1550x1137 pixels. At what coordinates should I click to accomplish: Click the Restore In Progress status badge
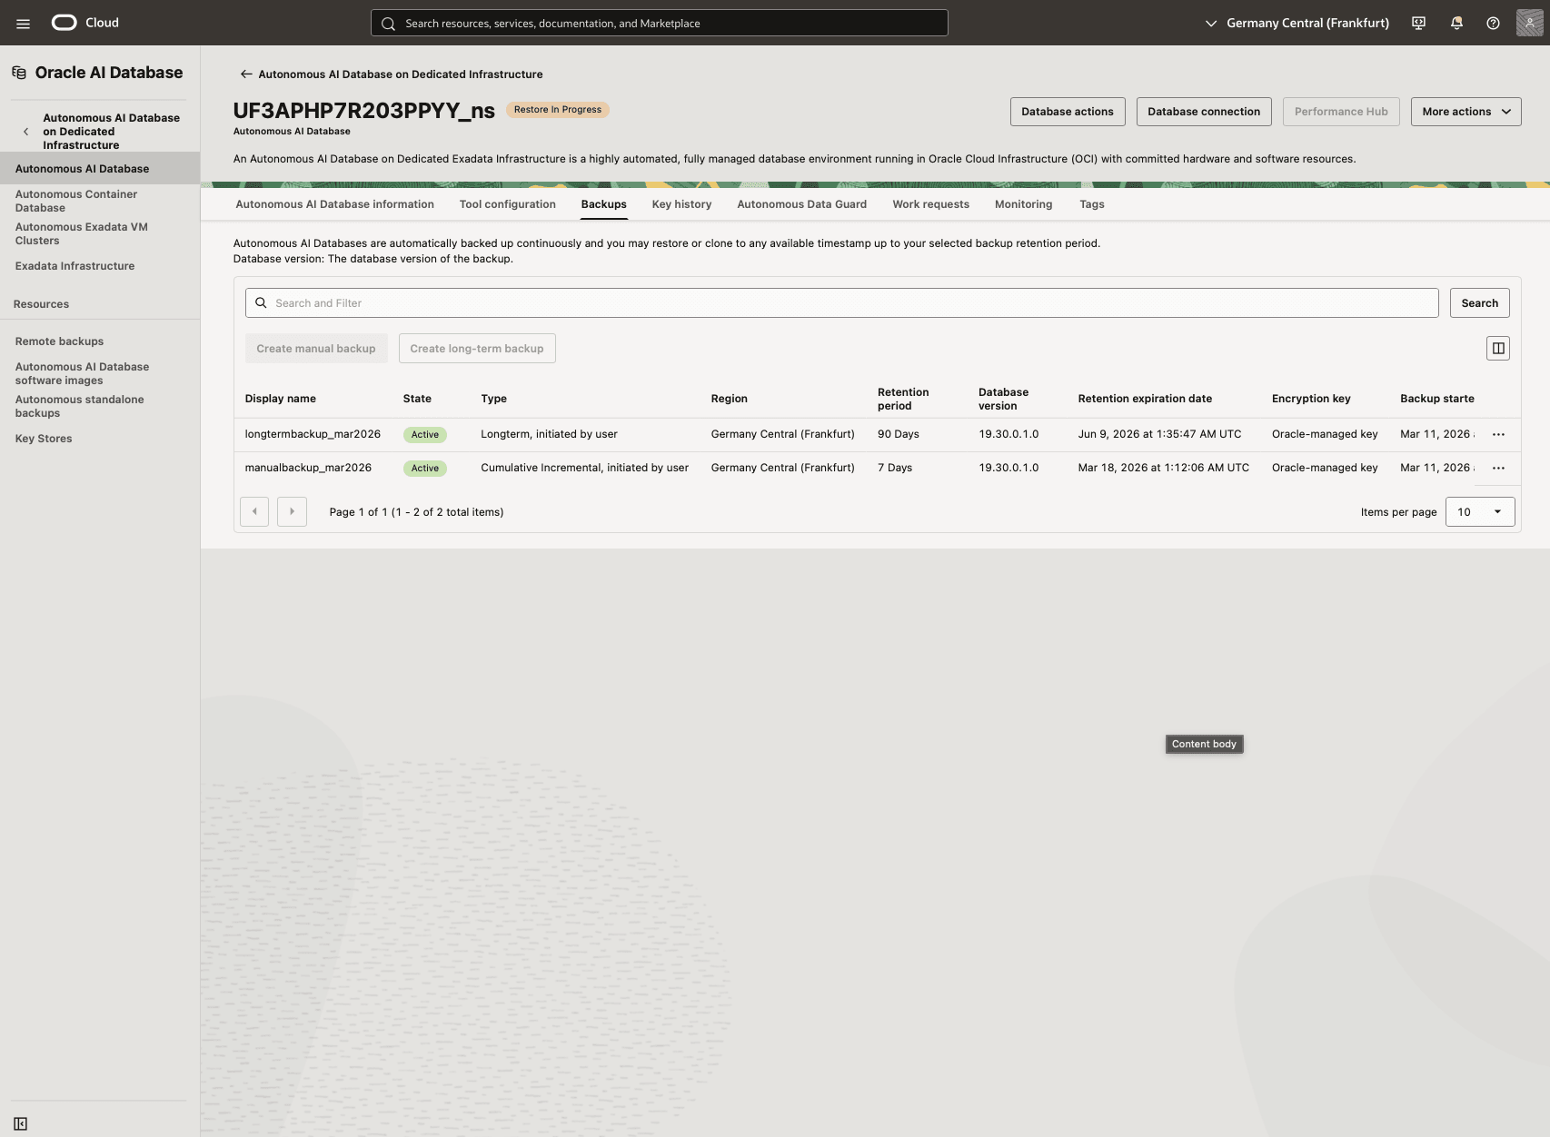[558, 110]
